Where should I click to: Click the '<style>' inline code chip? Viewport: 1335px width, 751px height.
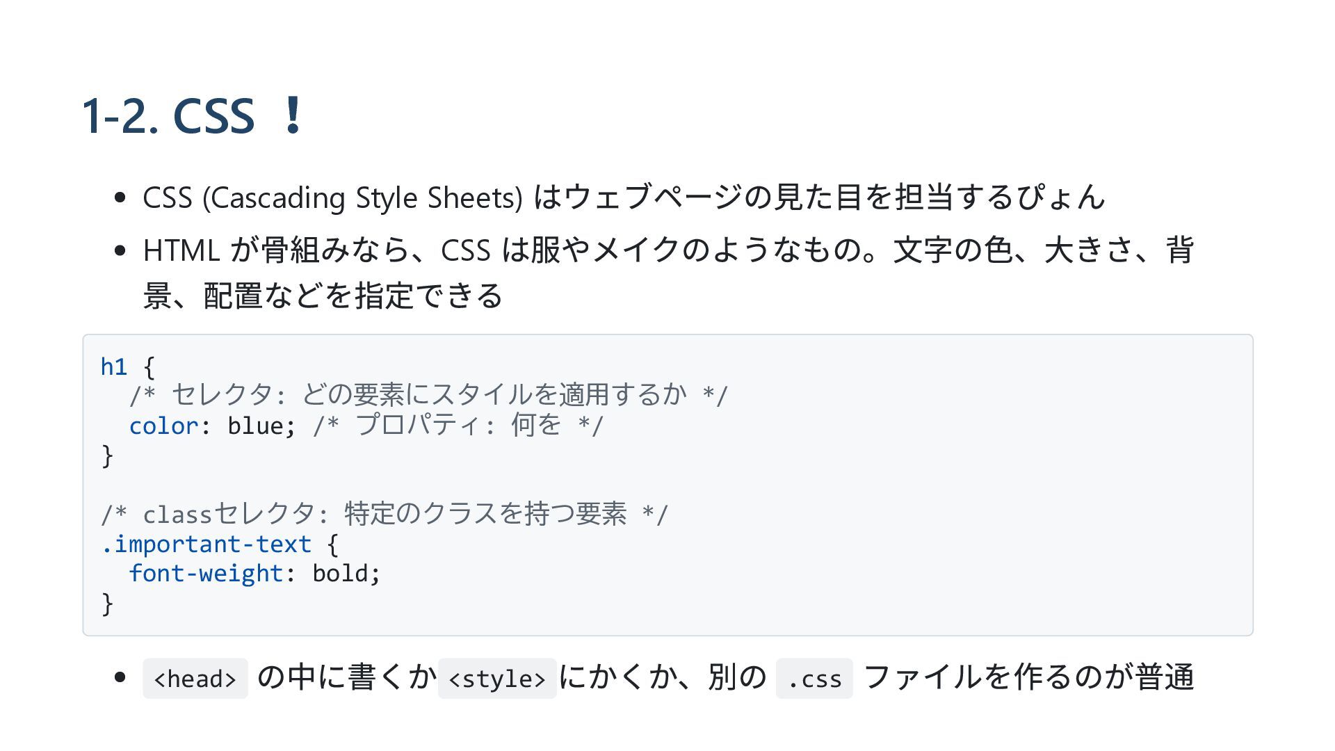point(496,679)
